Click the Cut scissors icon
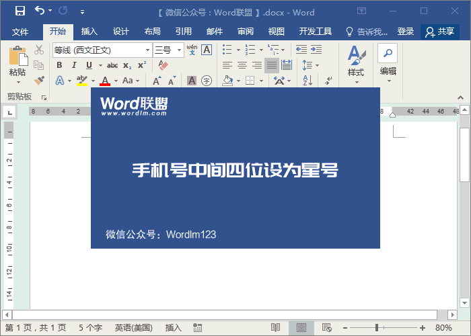 39,50
